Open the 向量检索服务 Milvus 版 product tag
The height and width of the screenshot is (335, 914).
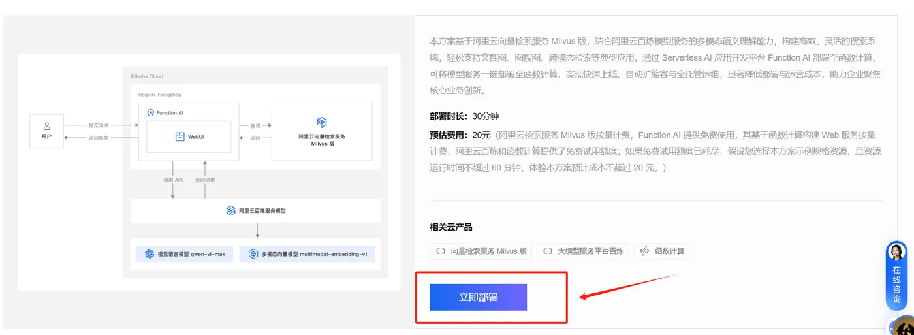481,251
